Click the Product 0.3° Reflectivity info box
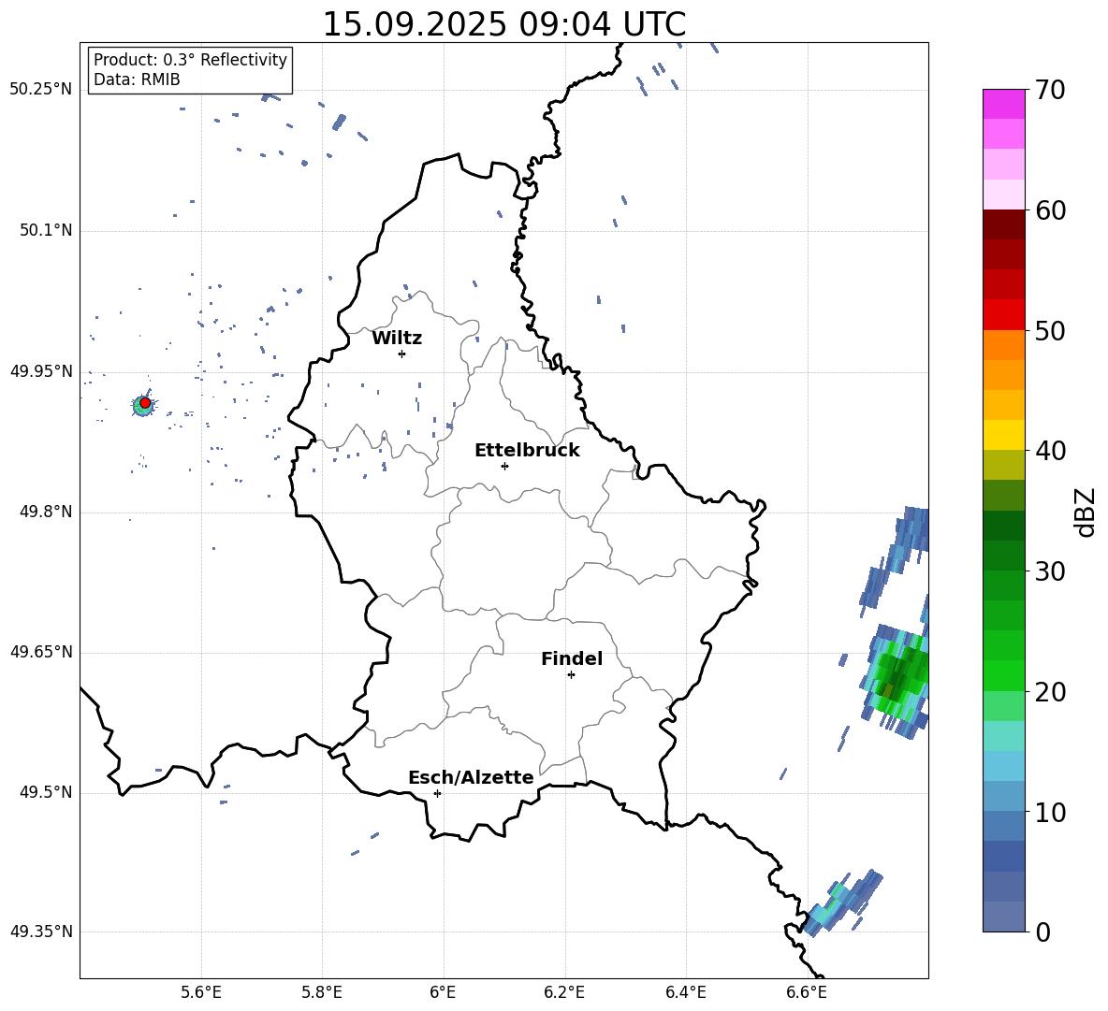Image resolution: width=1108 pixels, height=1011 pixels. click(190, 70)
